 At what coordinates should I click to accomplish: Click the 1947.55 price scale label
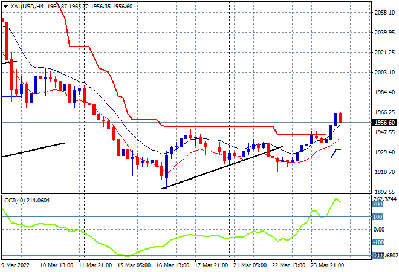pyautogui.click(x=384, y=132)
